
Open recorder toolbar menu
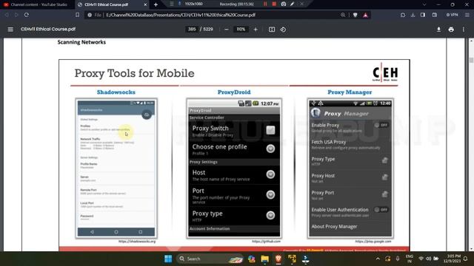171,4
